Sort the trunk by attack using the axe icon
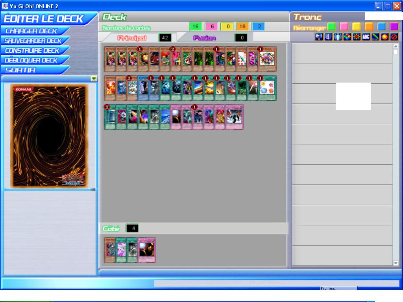 [319, 37]
